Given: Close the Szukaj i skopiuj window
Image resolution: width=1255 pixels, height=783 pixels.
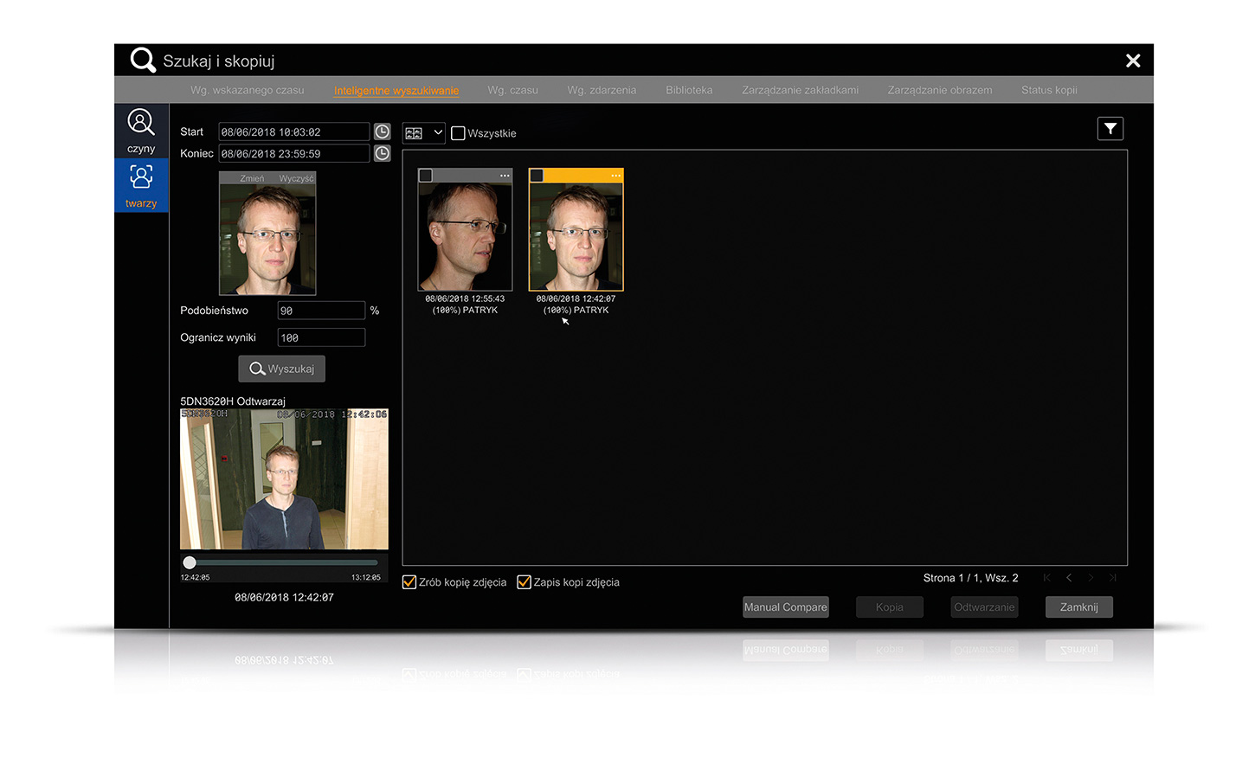Looking at the screenshot, I should coord(1133,61).
